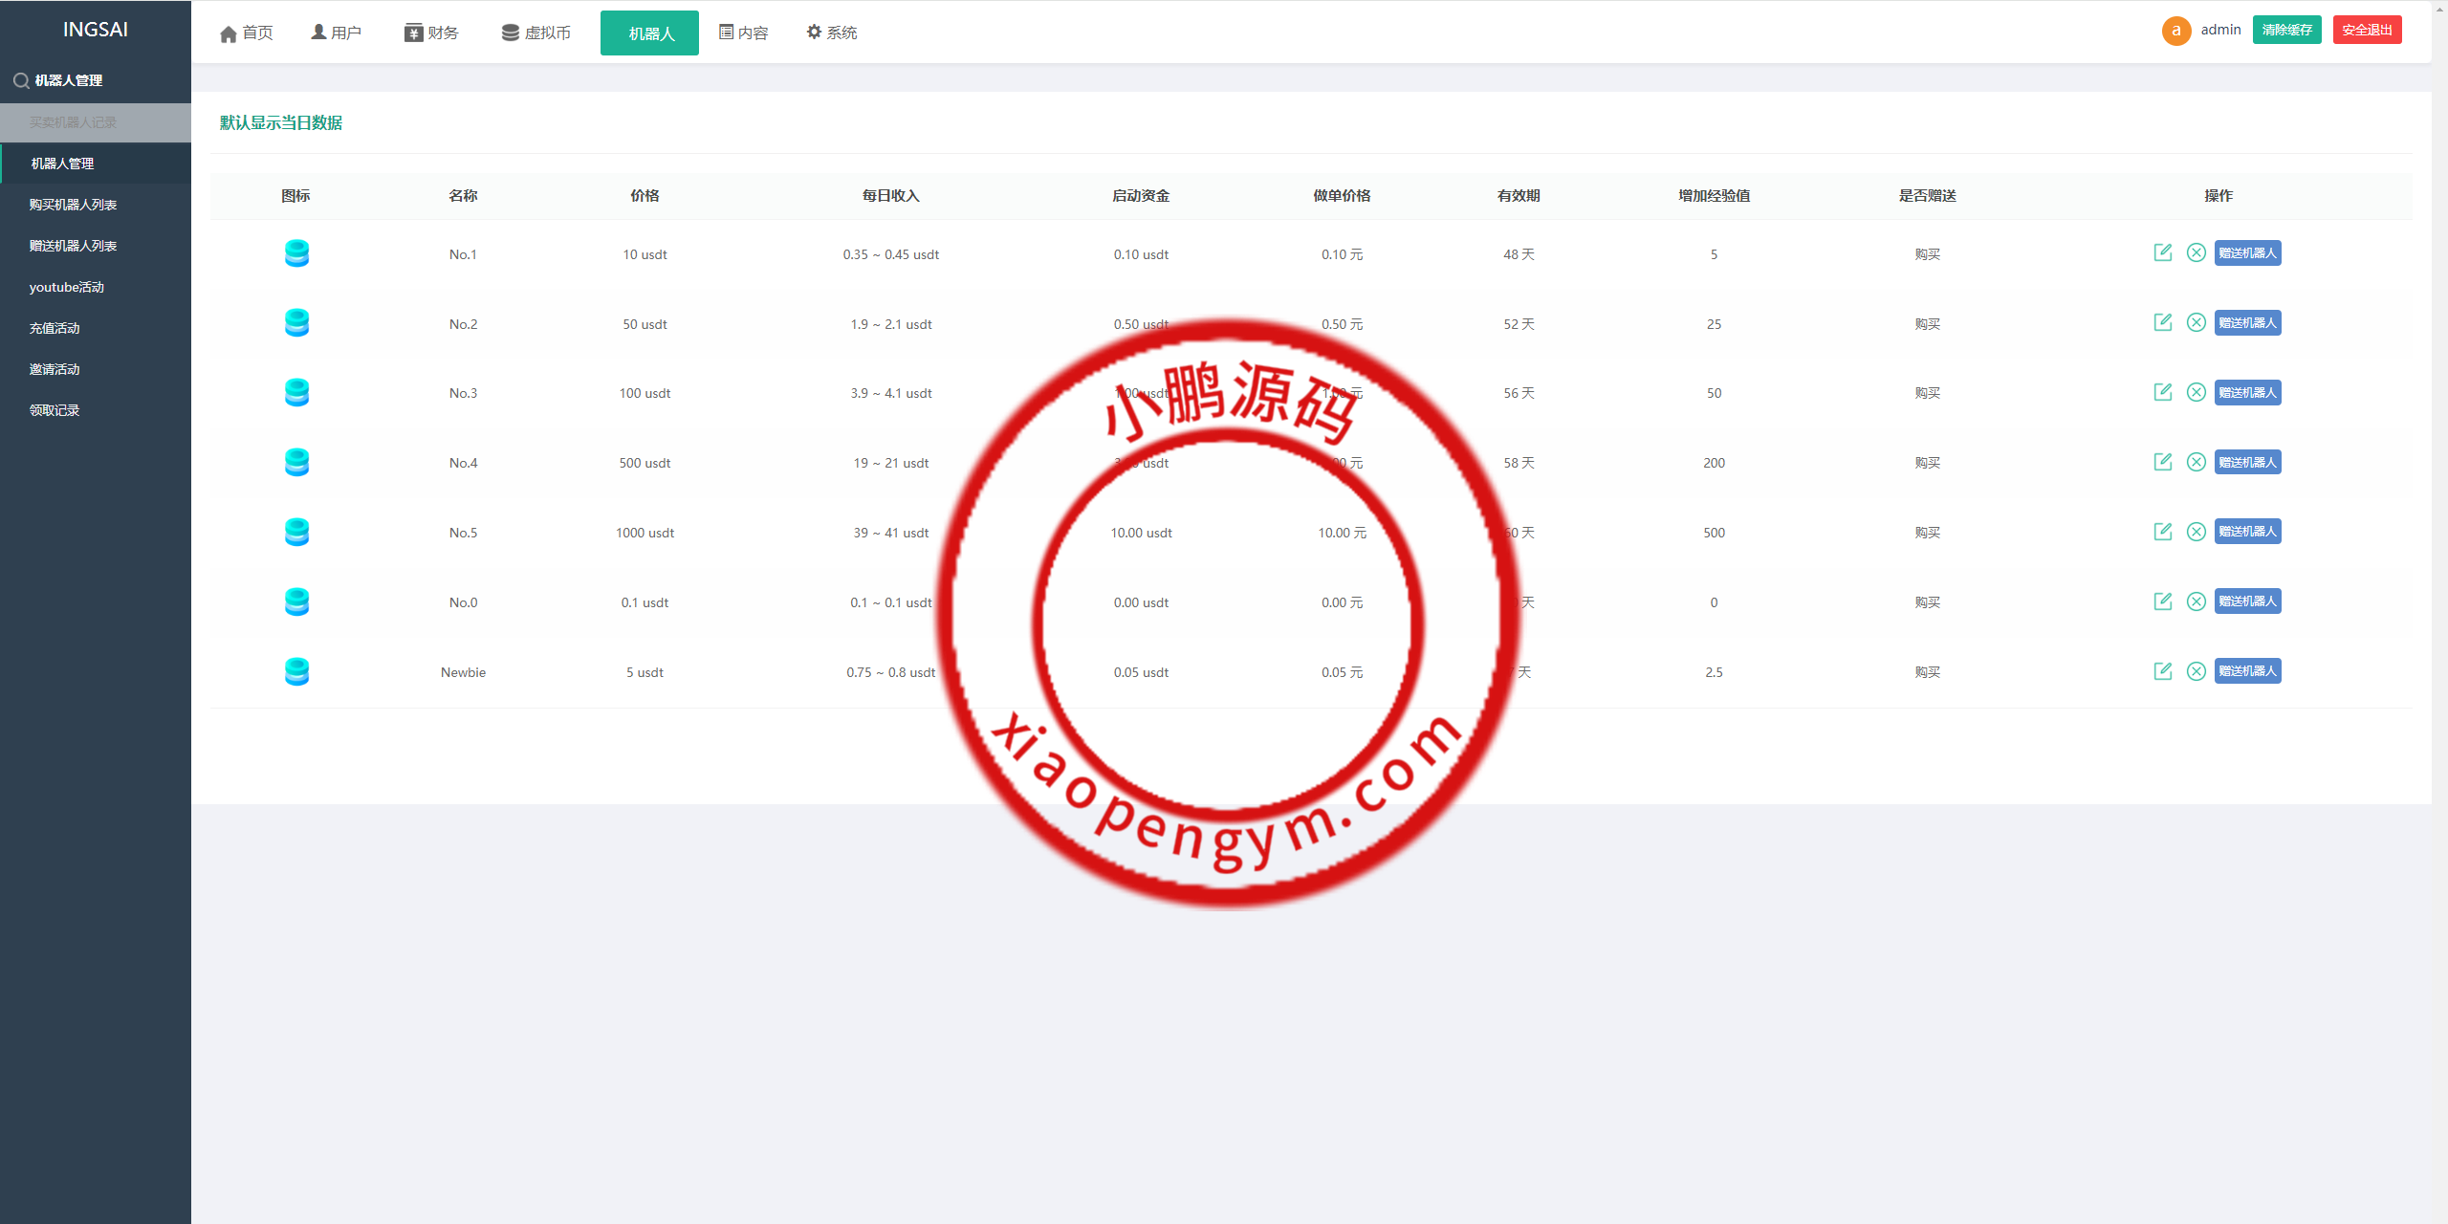Click the robot thumbnail on the No.3 row
This screenshot has height=1224, width=2448.
(x=296, y=392)
